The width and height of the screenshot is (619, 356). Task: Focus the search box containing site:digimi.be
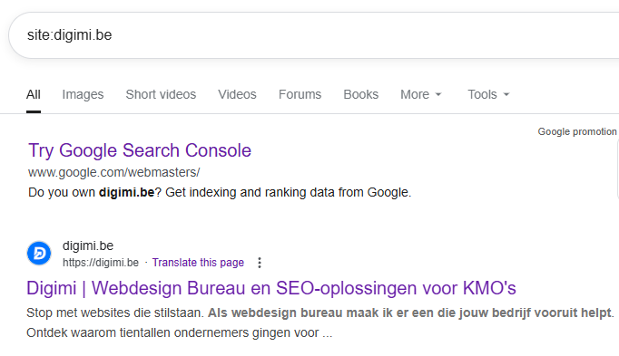point(313,35)
